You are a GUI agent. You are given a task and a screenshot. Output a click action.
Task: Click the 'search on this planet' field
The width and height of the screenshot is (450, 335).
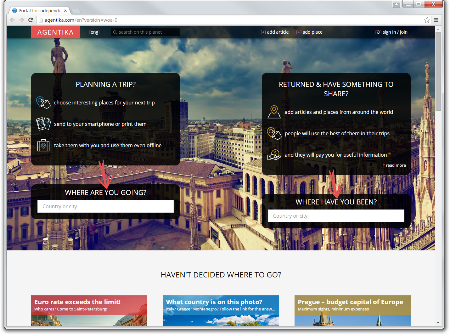pyautogui.click(x=145, y=32)
